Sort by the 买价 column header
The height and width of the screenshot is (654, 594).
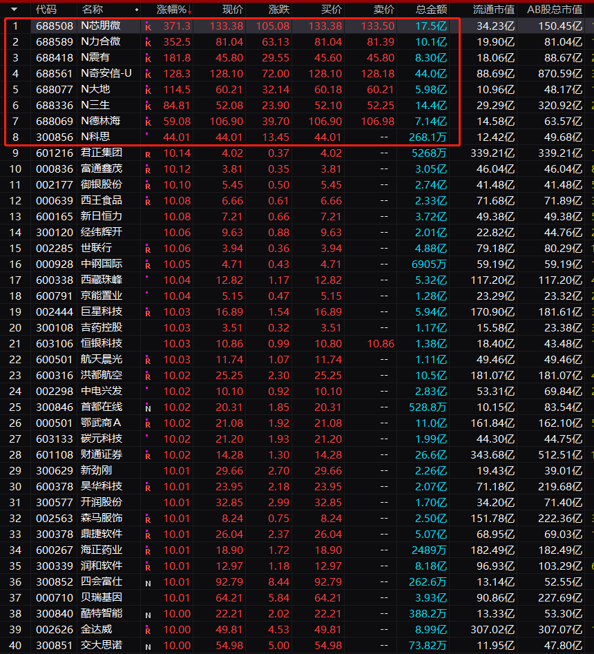pyautogui.click(x=332, y=9)
